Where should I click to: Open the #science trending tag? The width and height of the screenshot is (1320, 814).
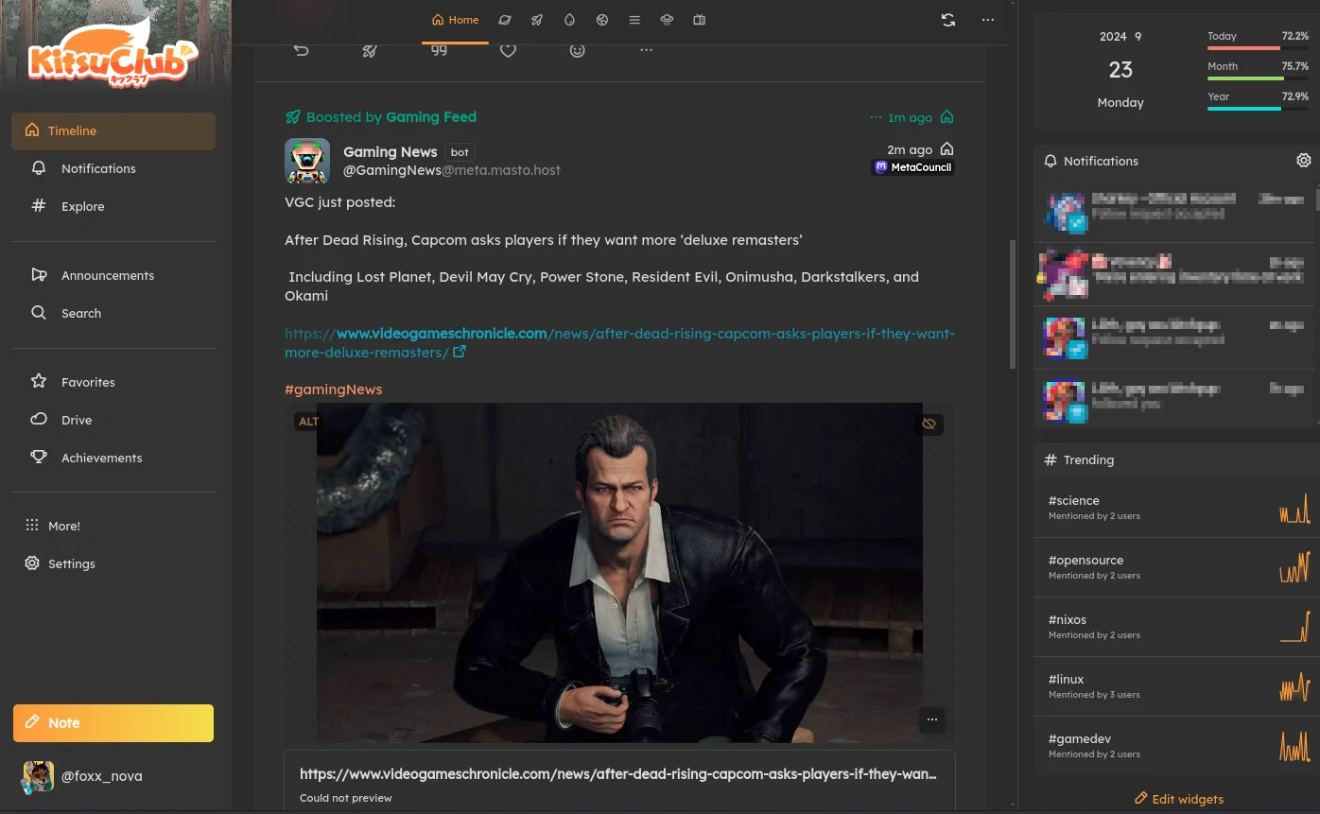tap(1074, 501)
